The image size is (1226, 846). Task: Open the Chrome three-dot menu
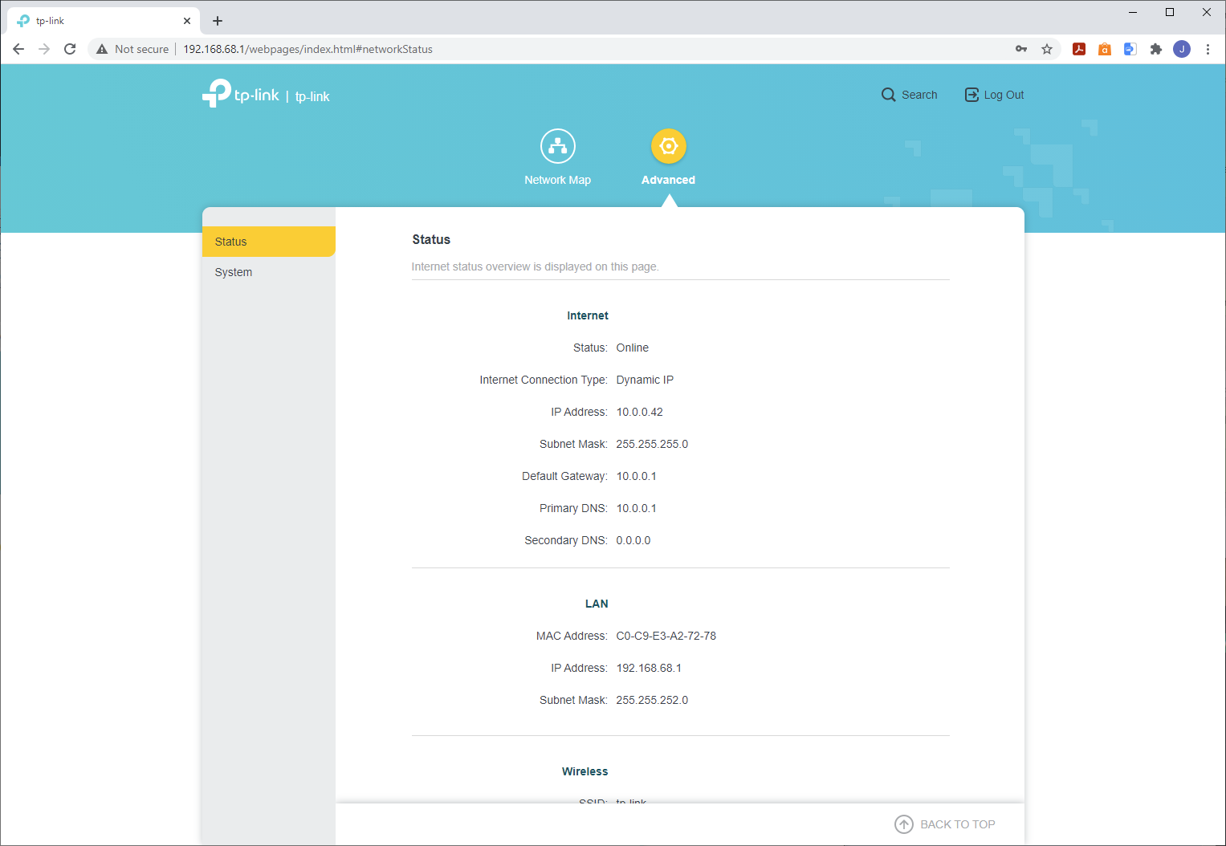pyautogui.click(x=1208, y=49)
